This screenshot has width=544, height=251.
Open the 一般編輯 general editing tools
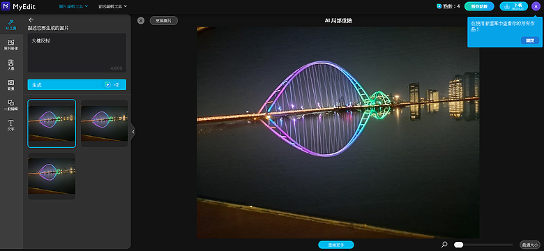click(10, 105)
